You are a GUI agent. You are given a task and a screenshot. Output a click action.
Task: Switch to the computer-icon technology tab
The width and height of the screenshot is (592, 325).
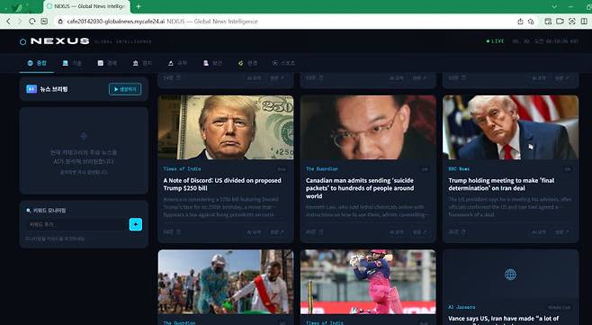point(72,63)
